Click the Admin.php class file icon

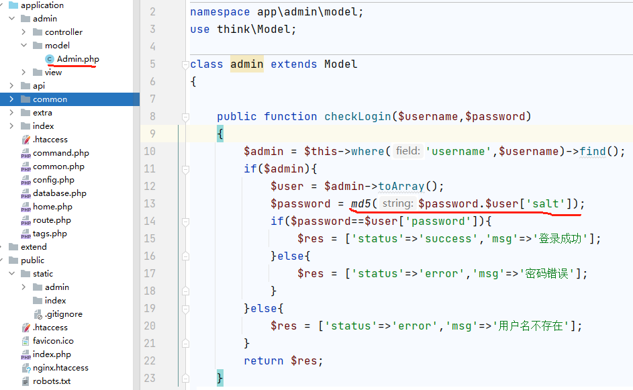tap(49, 59)
